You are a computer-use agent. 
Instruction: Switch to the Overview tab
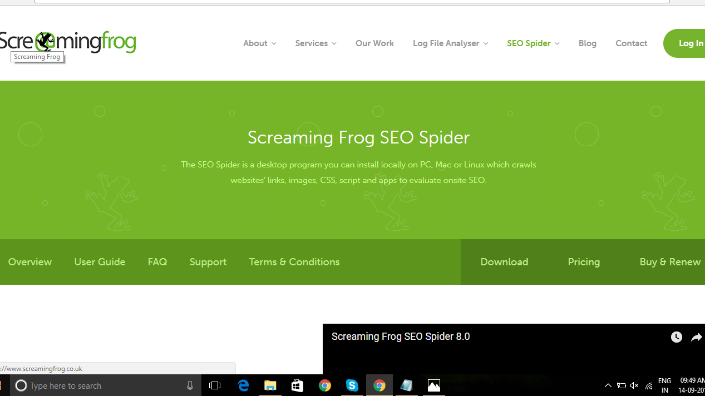[30, 262]
